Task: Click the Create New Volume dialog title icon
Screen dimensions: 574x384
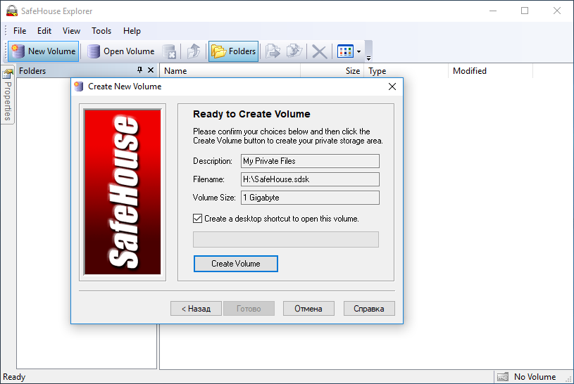Action: [79, 87]
